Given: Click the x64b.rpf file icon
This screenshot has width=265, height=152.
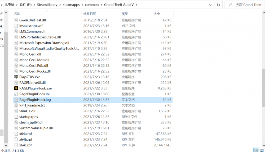Looking at the screenshot, I should (16, 140).
